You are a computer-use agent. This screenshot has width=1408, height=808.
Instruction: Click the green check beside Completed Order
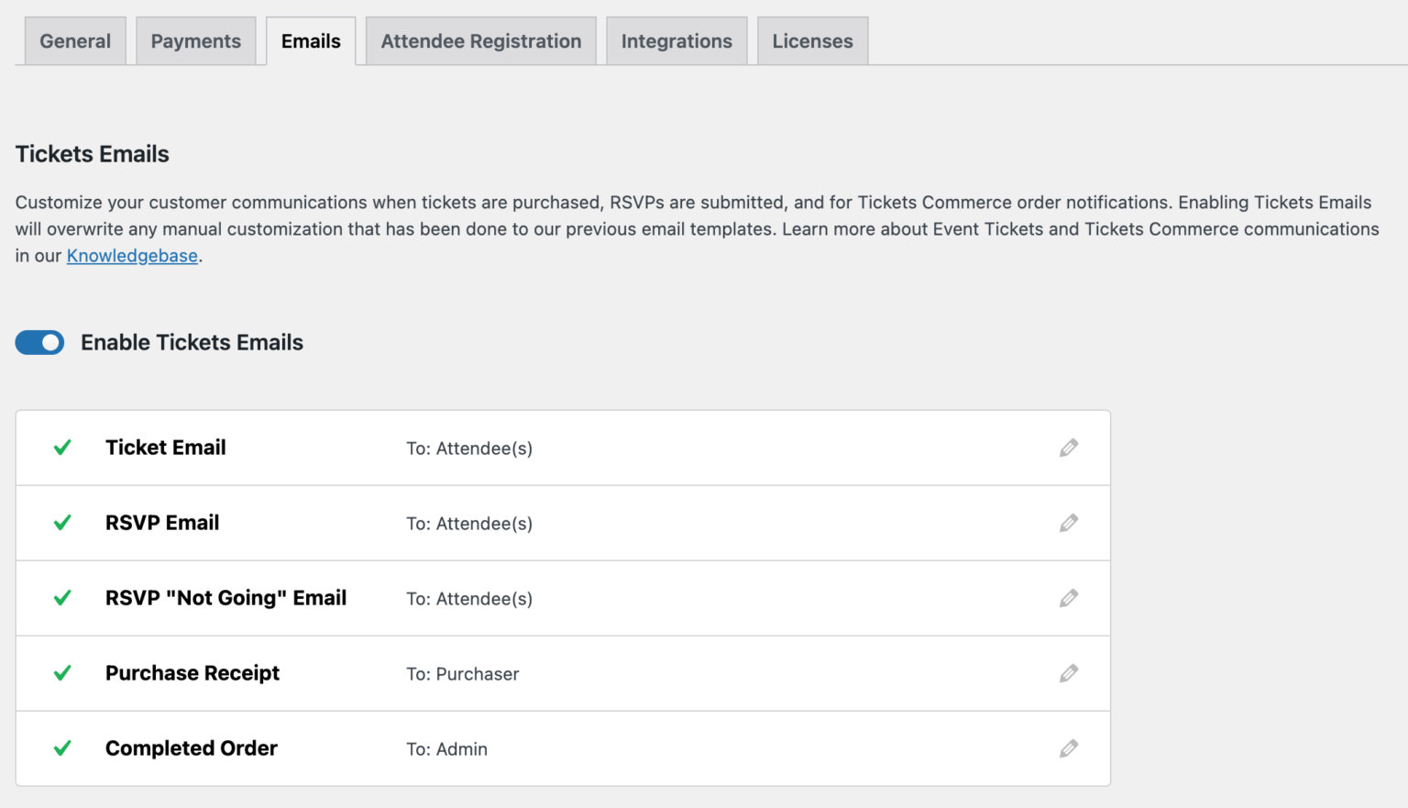pyautogui.click(x=61, y=748)
